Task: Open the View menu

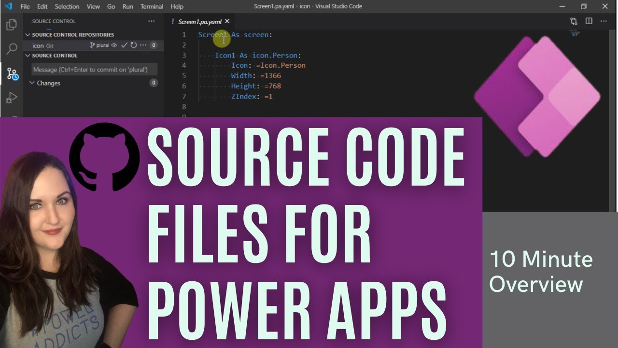Action: 93,6
